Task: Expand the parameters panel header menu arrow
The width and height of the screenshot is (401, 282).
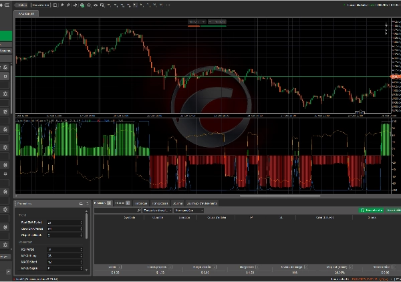Action: [87, 202]
